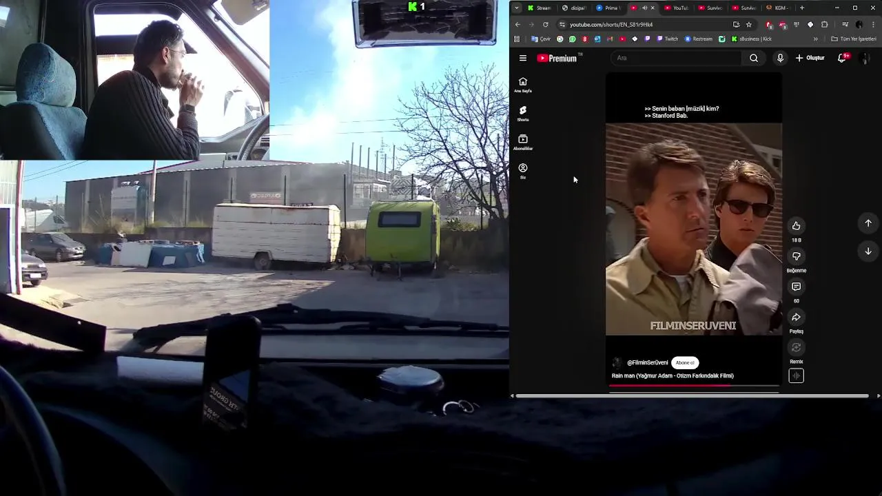Open site info icon in address bar

click(x=562, y=24)
